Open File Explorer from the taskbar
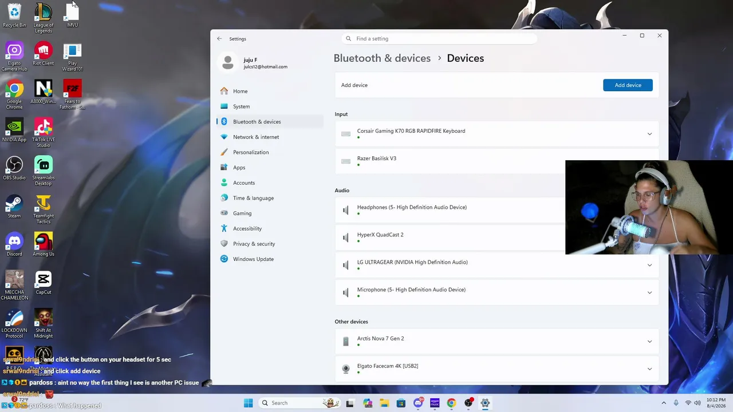733x412 pixels. coord(384,403)
